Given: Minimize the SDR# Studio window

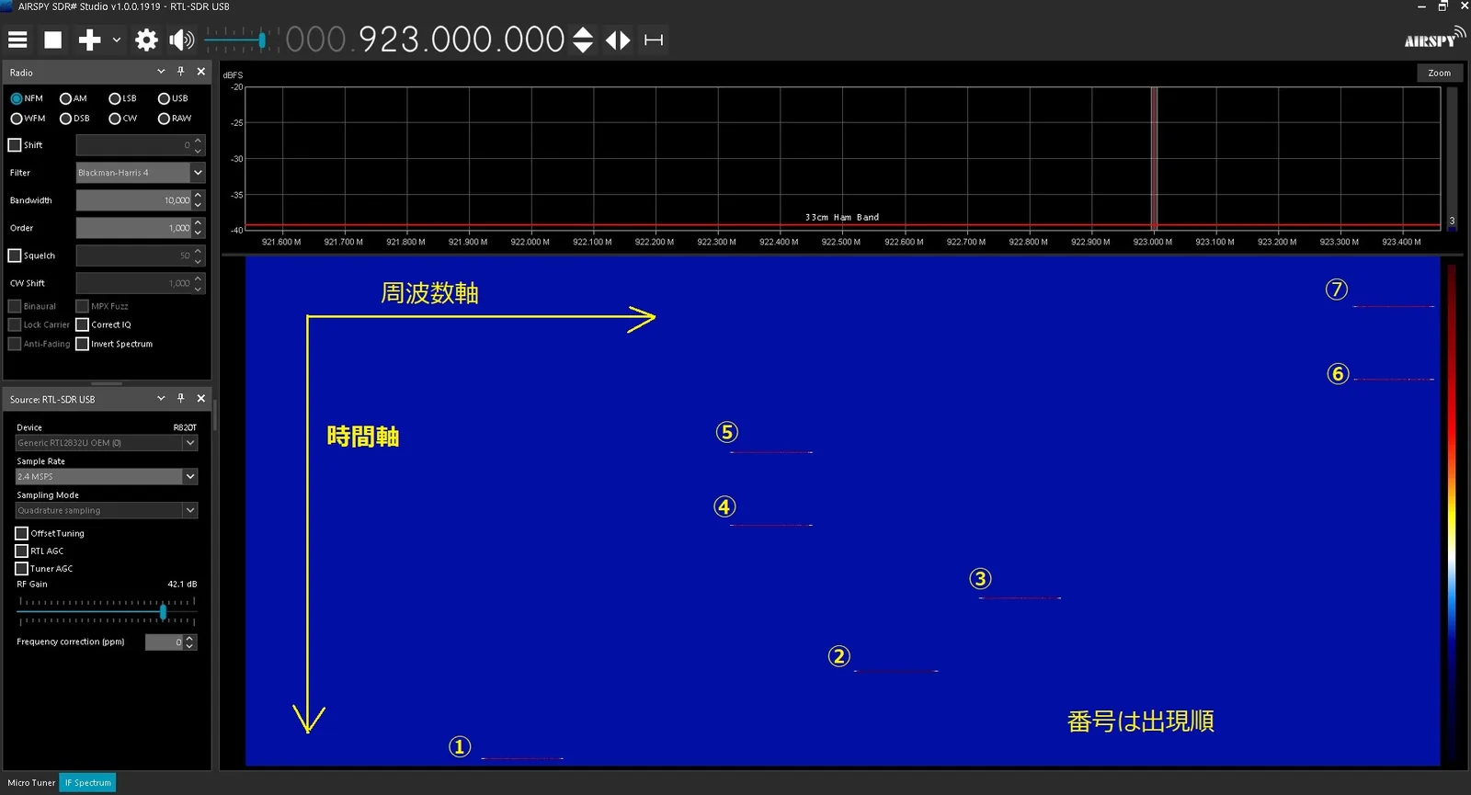Looking at the screenshot, I should pos(1421,6).
